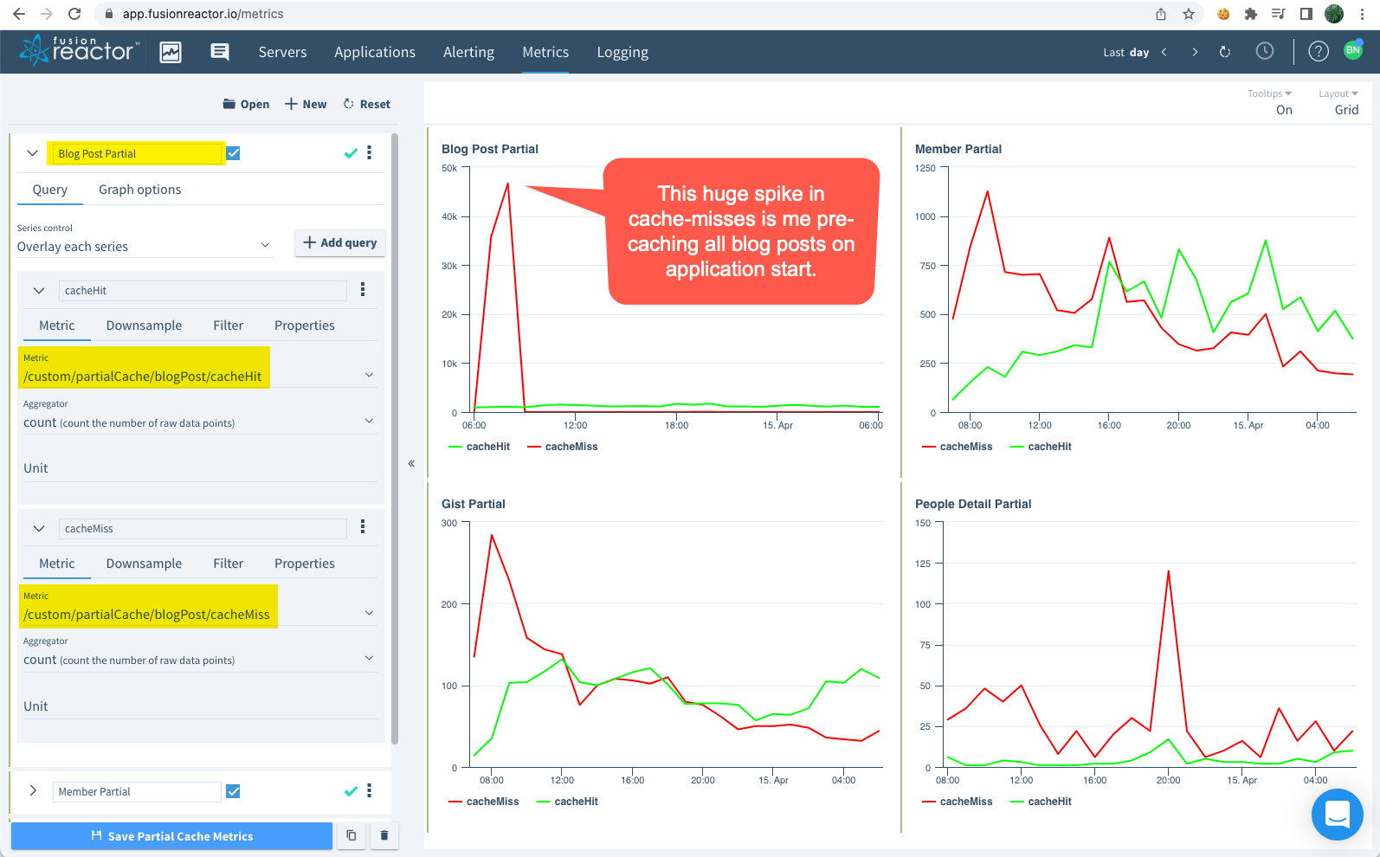Click the chat messages icon in navbar
Screen dimensions: 1380x857
tap(220, 53)
